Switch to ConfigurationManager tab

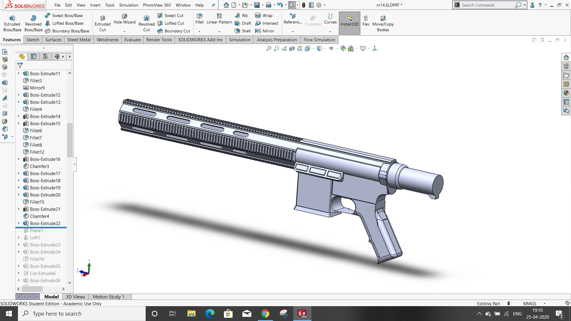(x=45, y=56)
